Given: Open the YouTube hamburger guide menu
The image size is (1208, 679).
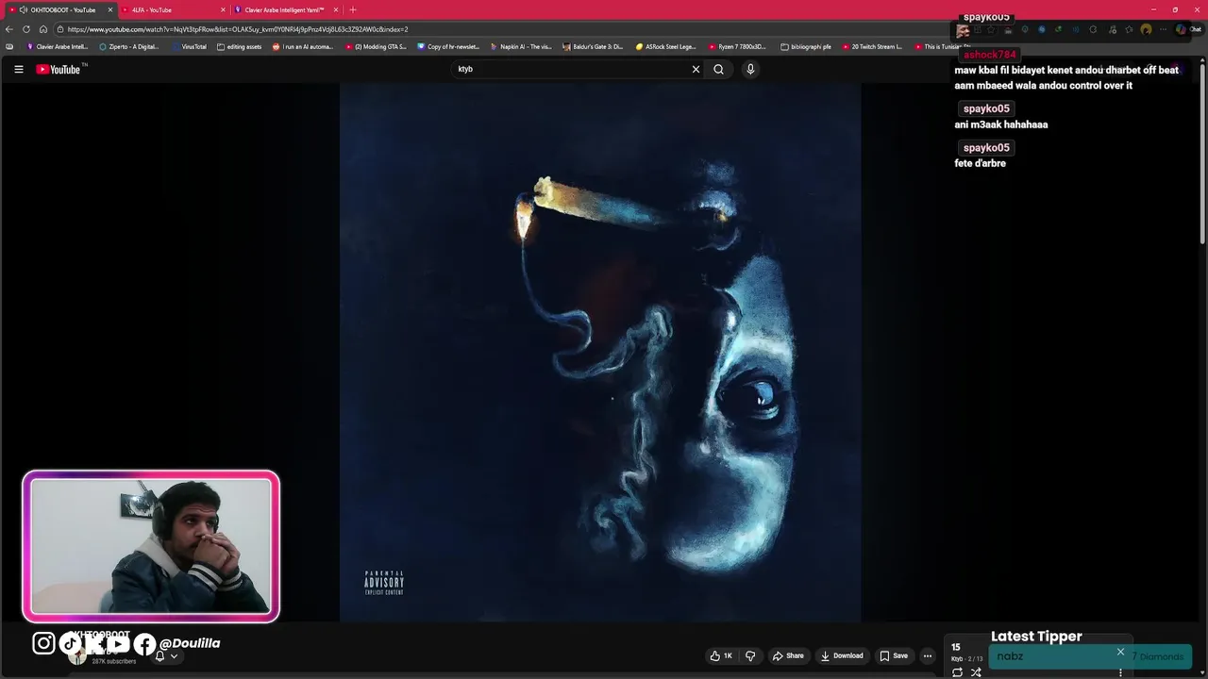Looking at the screenshot, I should point(18,69).
